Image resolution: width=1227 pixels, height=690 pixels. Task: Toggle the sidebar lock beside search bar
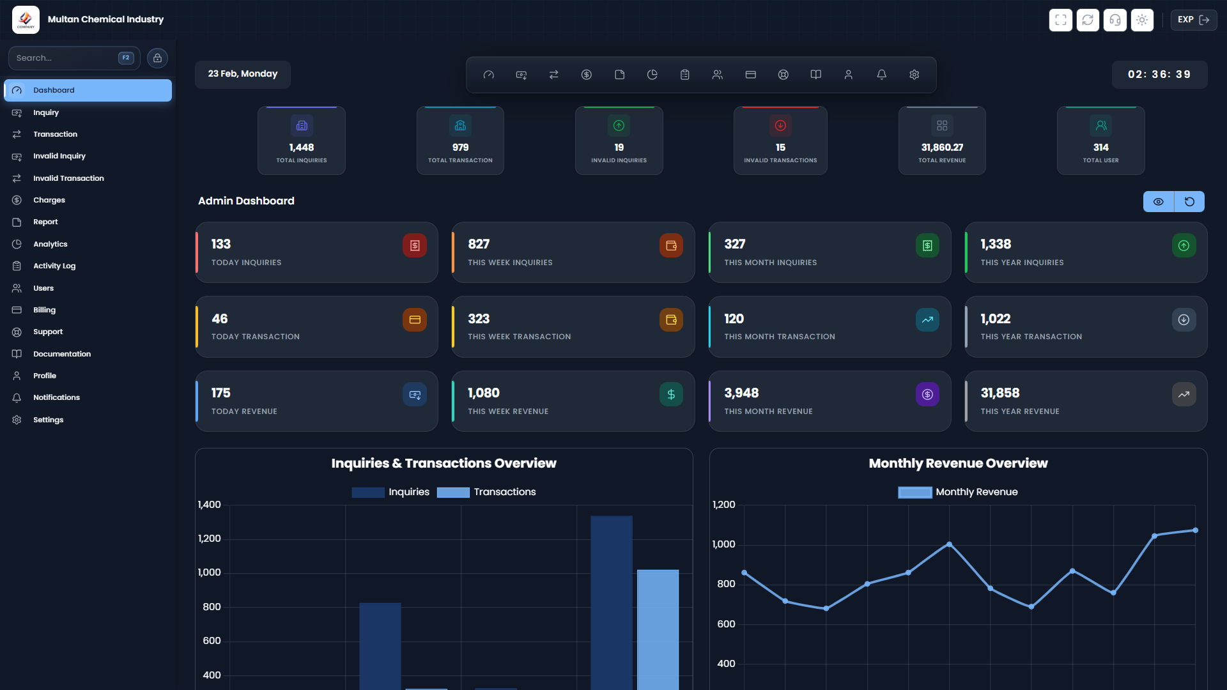[x=157, y=57]
